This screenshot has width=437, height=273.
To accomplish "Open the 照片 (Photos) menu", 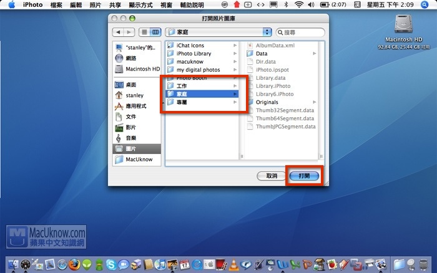I will coord(96,5).
